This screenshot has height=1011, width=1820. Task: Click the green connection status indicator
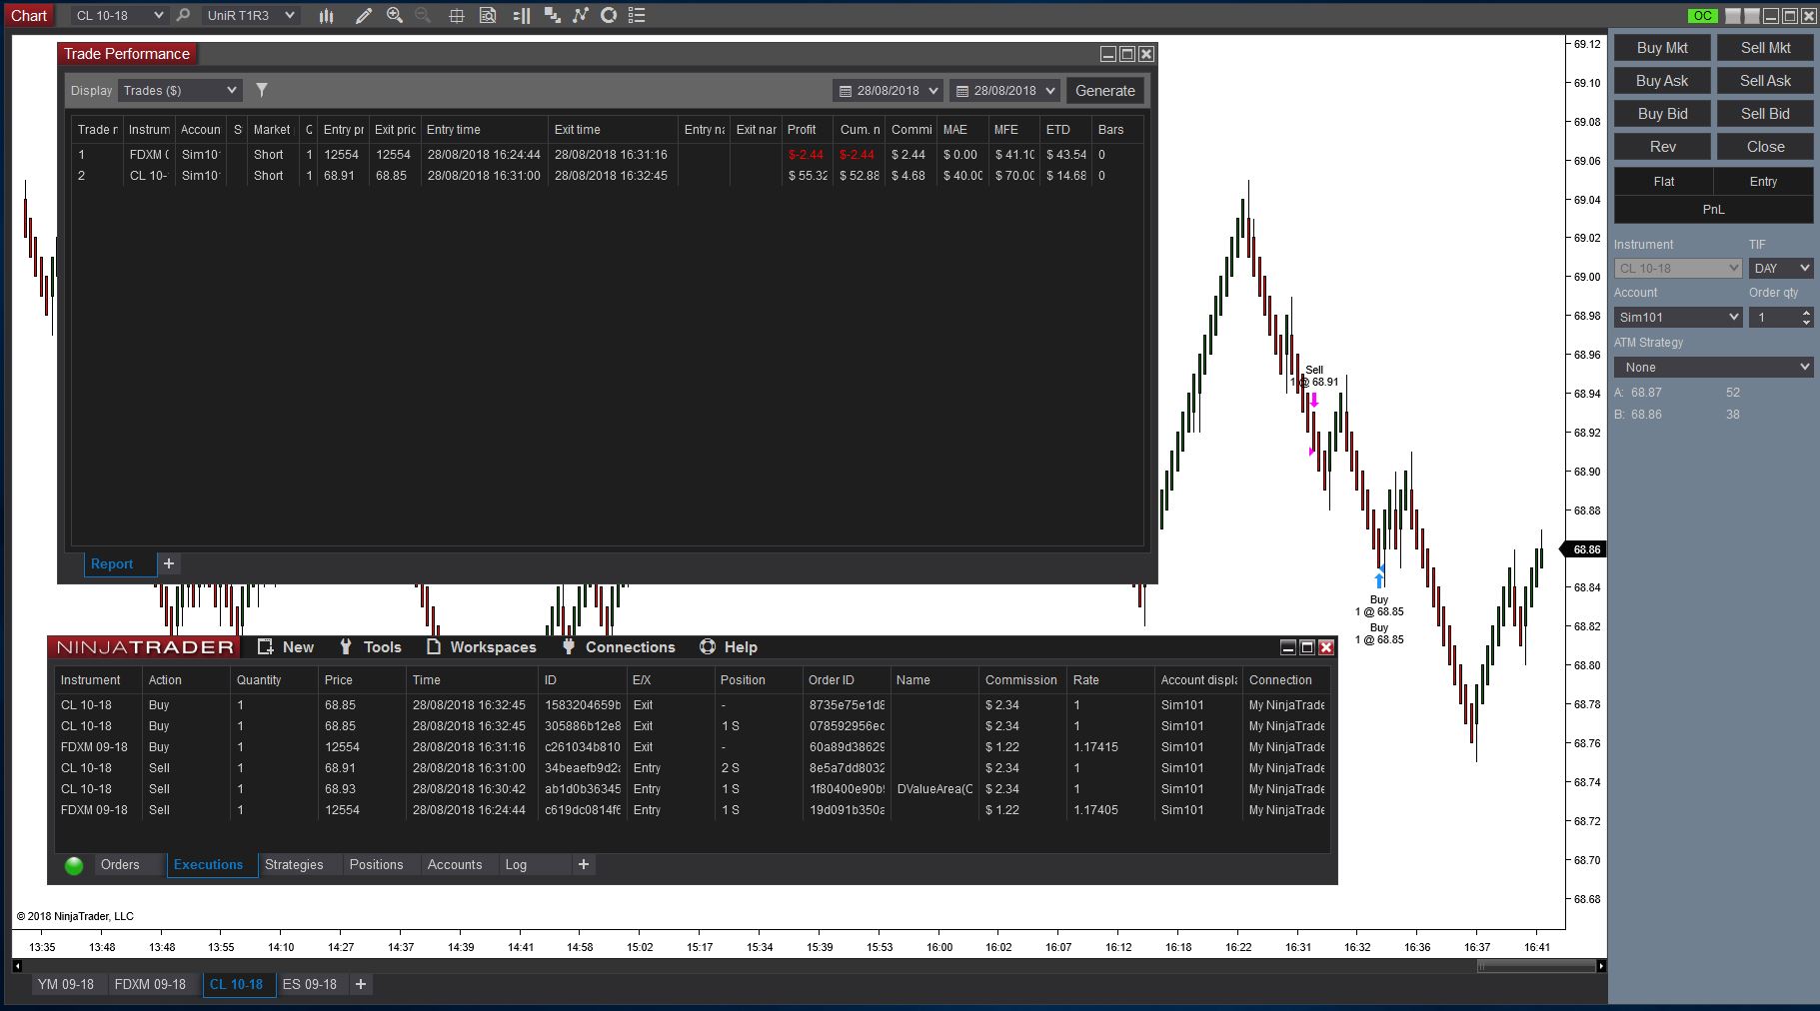click(74, 866)
